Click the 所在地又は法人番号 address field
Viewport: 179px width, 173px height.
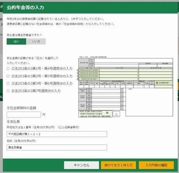[x=57, y=134]
